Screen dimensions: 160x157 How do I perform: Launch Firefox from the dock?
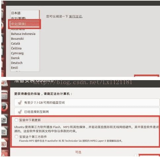[x=4, y=107]
